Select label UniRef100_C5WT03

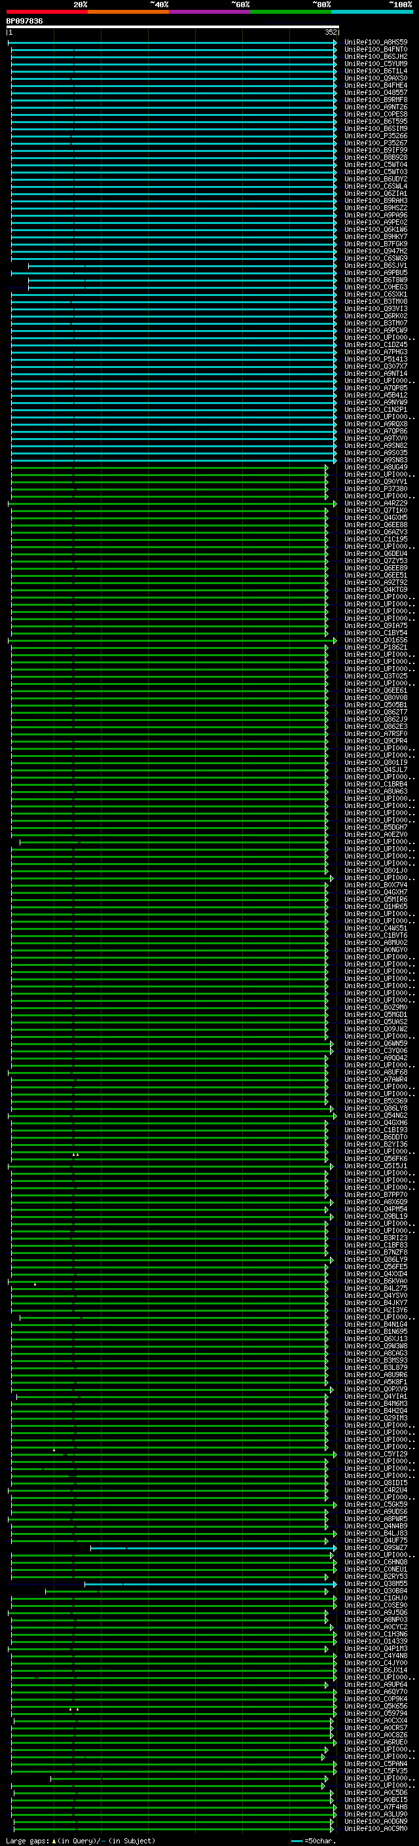pyautogui.click(x=376, y=172)
